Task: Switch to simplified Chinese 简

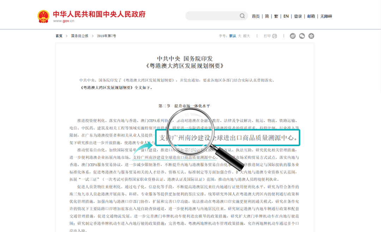Action: tap(267, 16)
